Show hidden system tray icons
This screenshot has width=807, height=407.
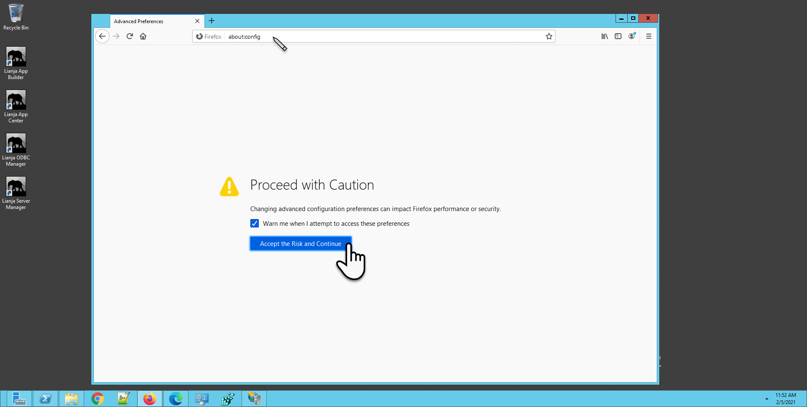[767, 399]
